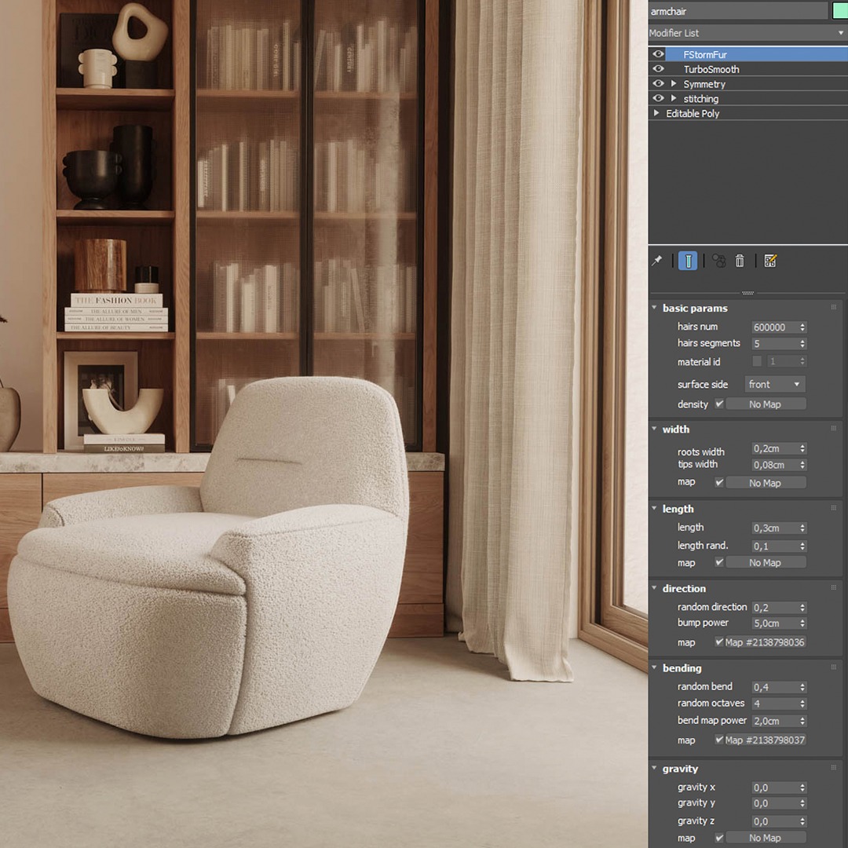
Task: Open direction Map #2138798036 button
Action: [766, 642]
